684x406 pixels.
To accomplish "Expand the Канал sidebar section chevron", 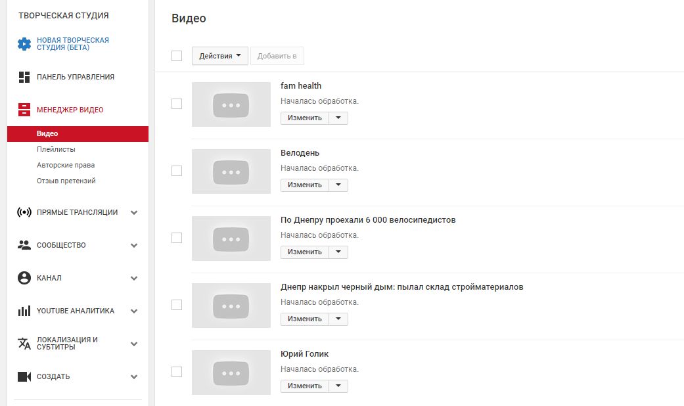I will coord(134,278).
